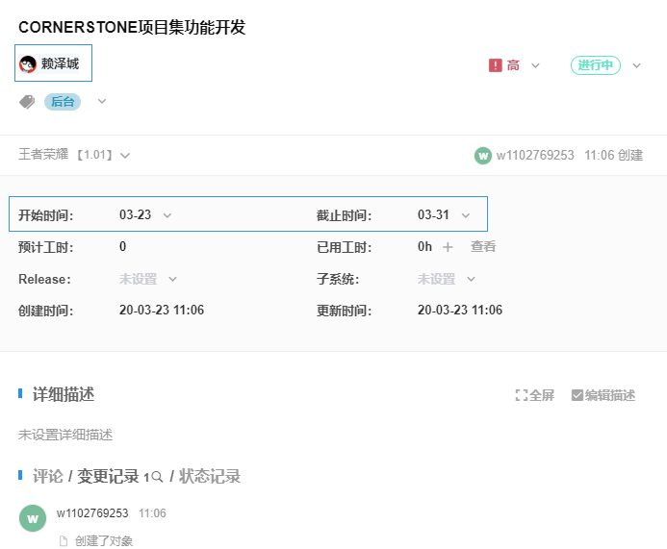Click the 后台 tag label

click(63, 102)
